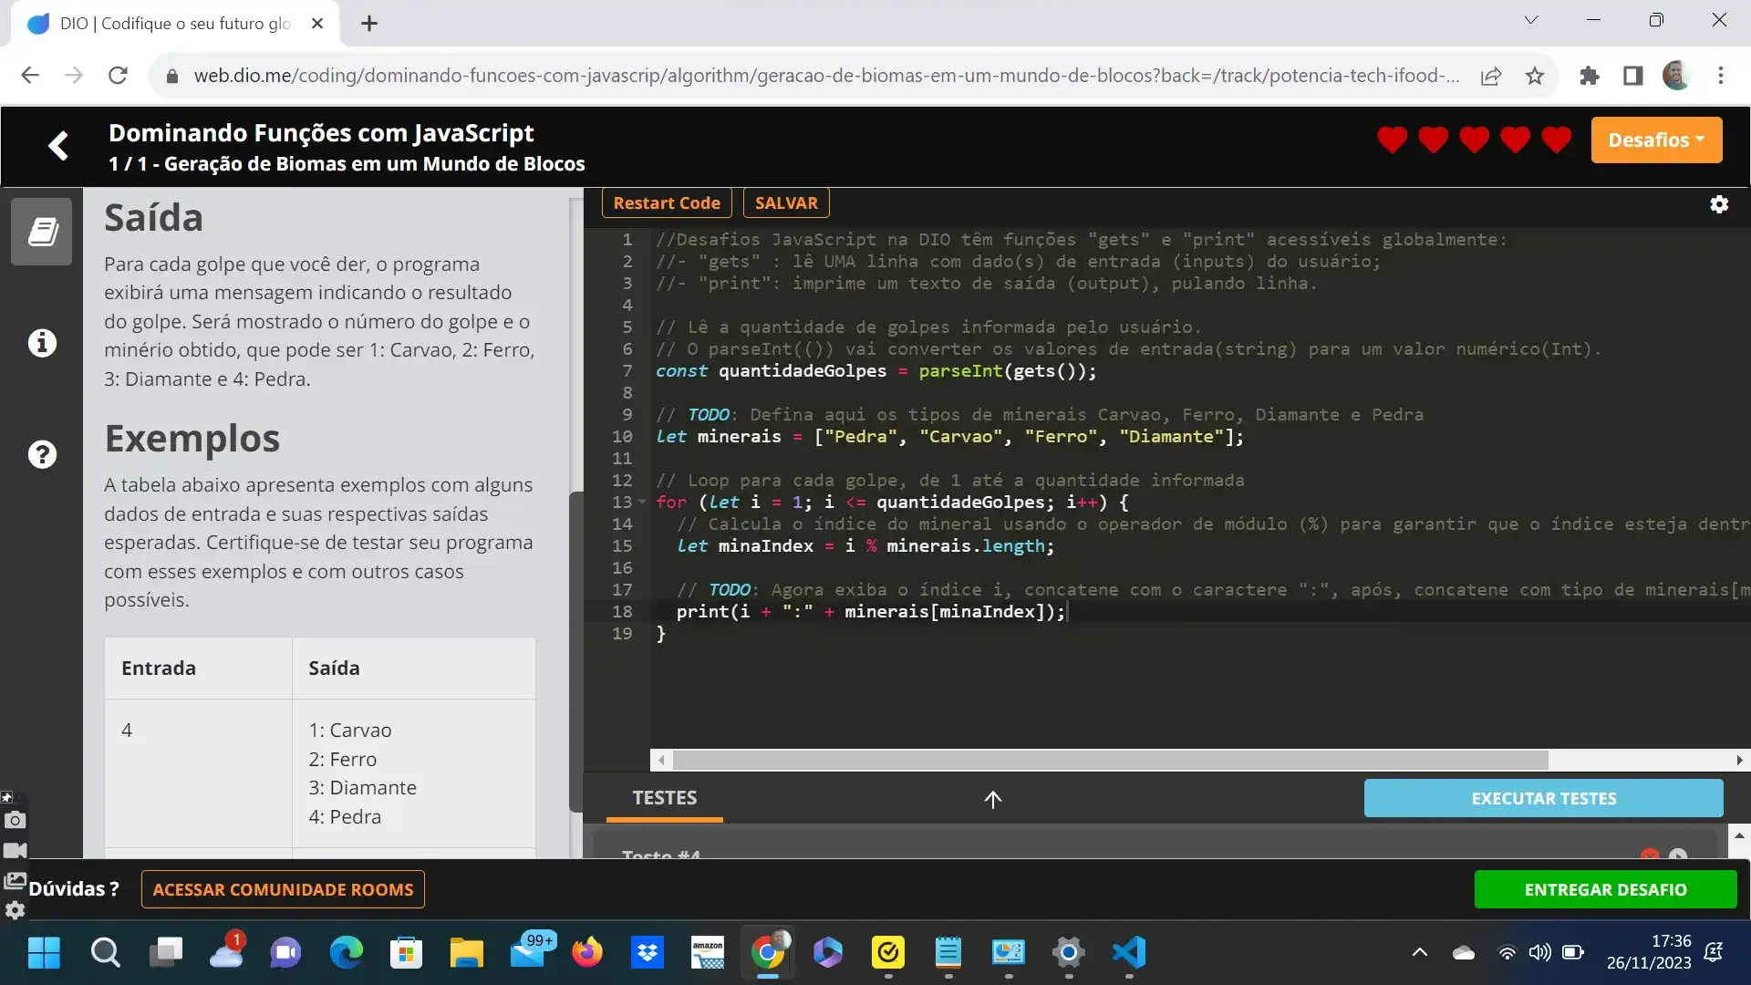Click the video record icon at left edge
The height and width of the screenshot is (985, 1751).
pos(15,851)
